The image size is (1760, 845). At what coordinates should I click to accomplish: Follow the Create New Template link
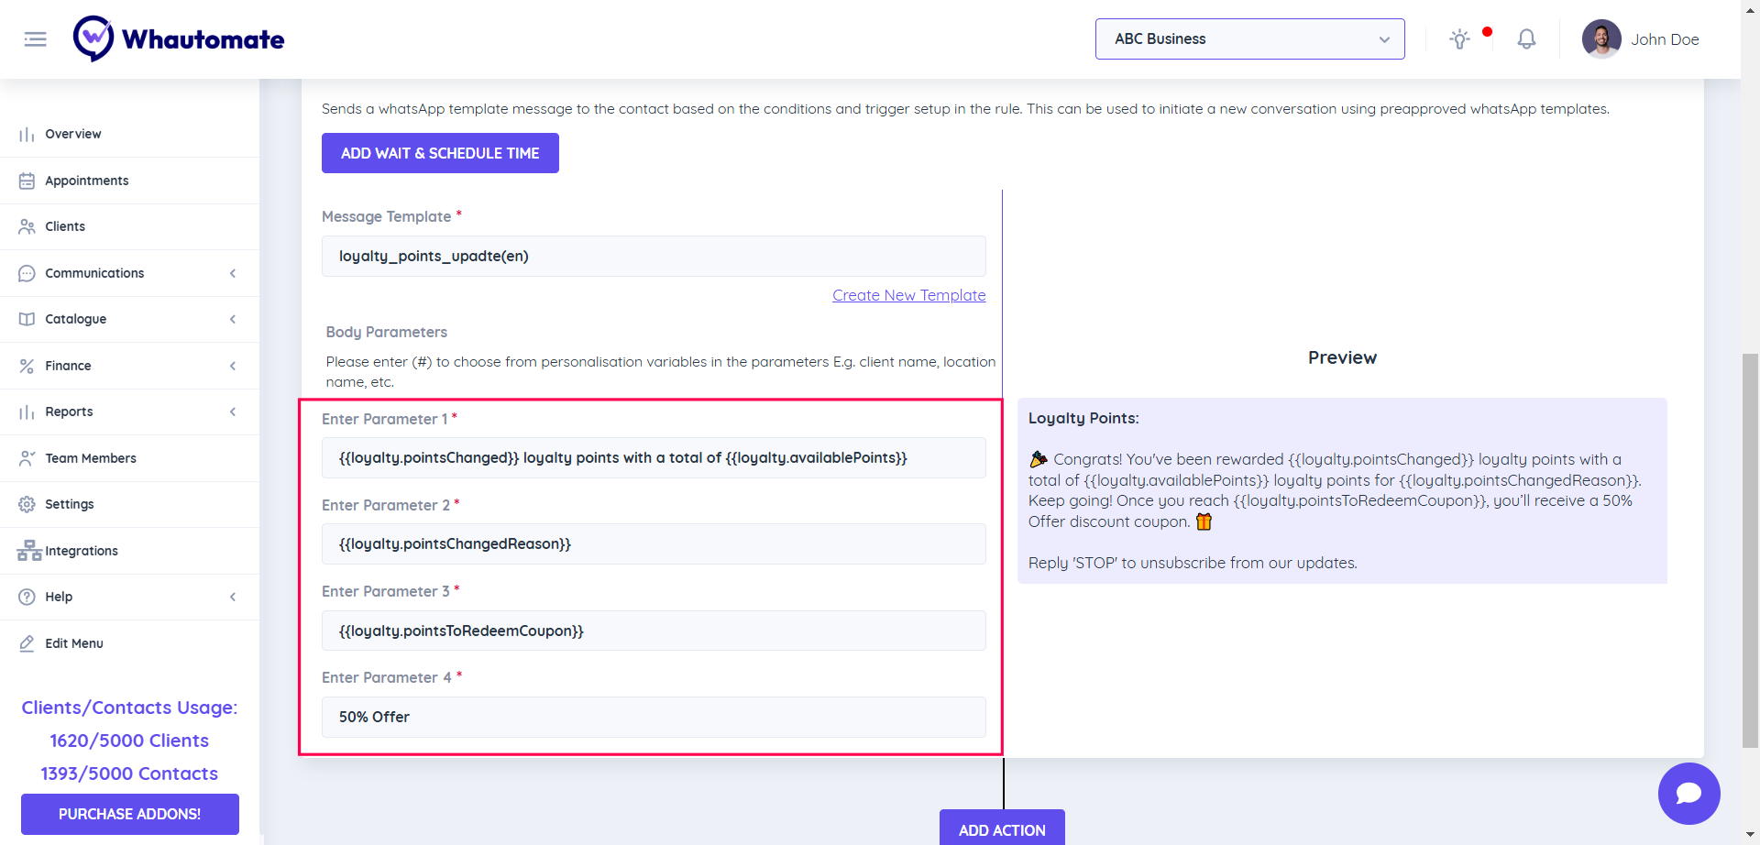pyautogui.click(x=908, y=295)
